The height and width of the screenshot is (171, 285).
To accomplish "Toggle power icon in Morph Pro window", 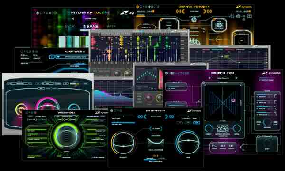I will pyautogui.click(x=166, y=73).
